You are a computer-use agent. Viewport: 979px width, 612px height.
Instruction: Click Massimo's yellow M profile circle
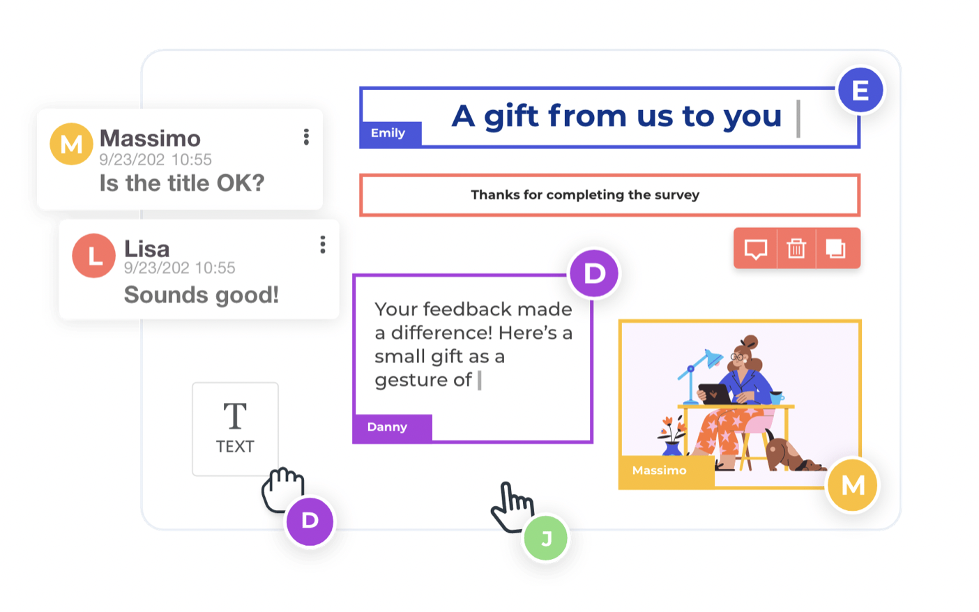click(x=71, y=144)
